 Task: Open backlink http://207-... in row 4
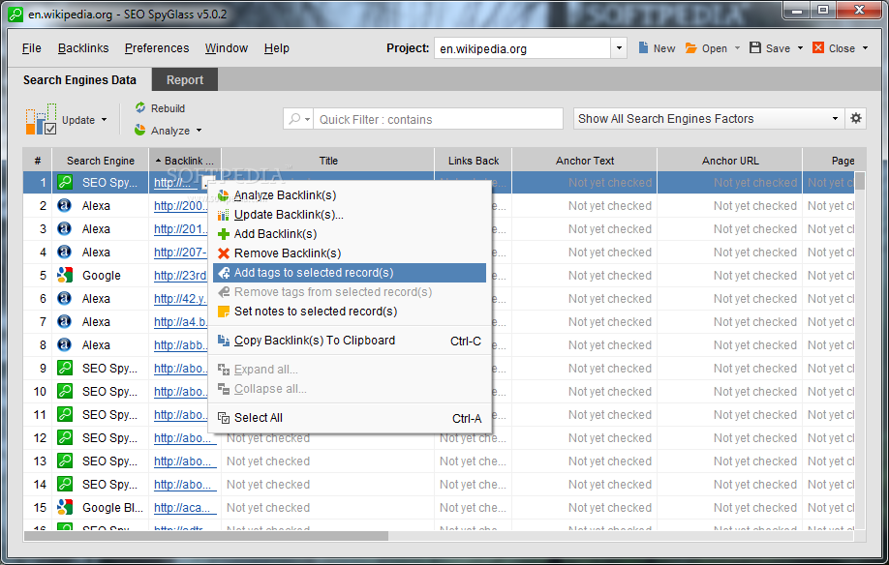pyautogui.click(x=180, y=253)
